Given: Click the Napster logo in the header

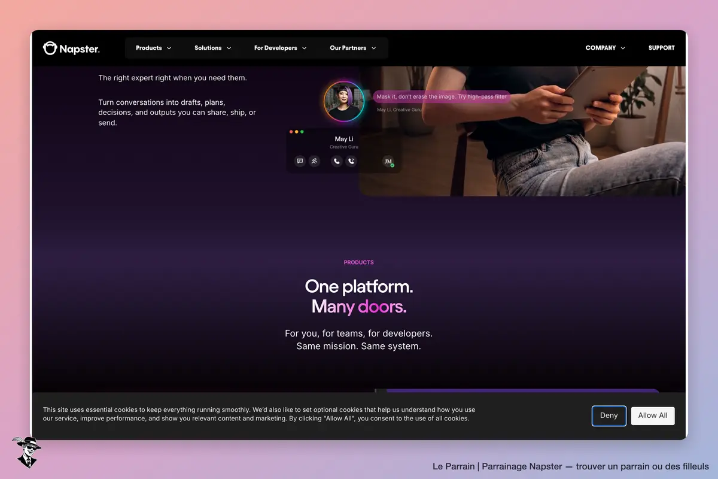Looking at the screenshot, I should pos(71,48).
